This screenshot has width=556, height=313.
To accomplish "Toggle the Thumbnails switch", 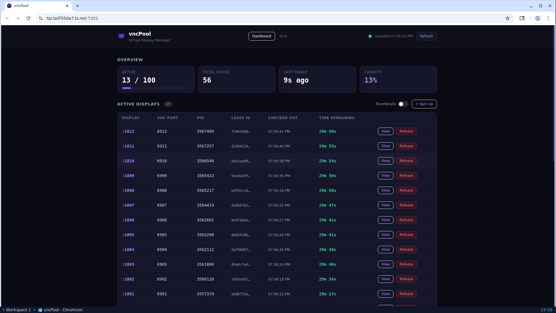I will (403, 104).
